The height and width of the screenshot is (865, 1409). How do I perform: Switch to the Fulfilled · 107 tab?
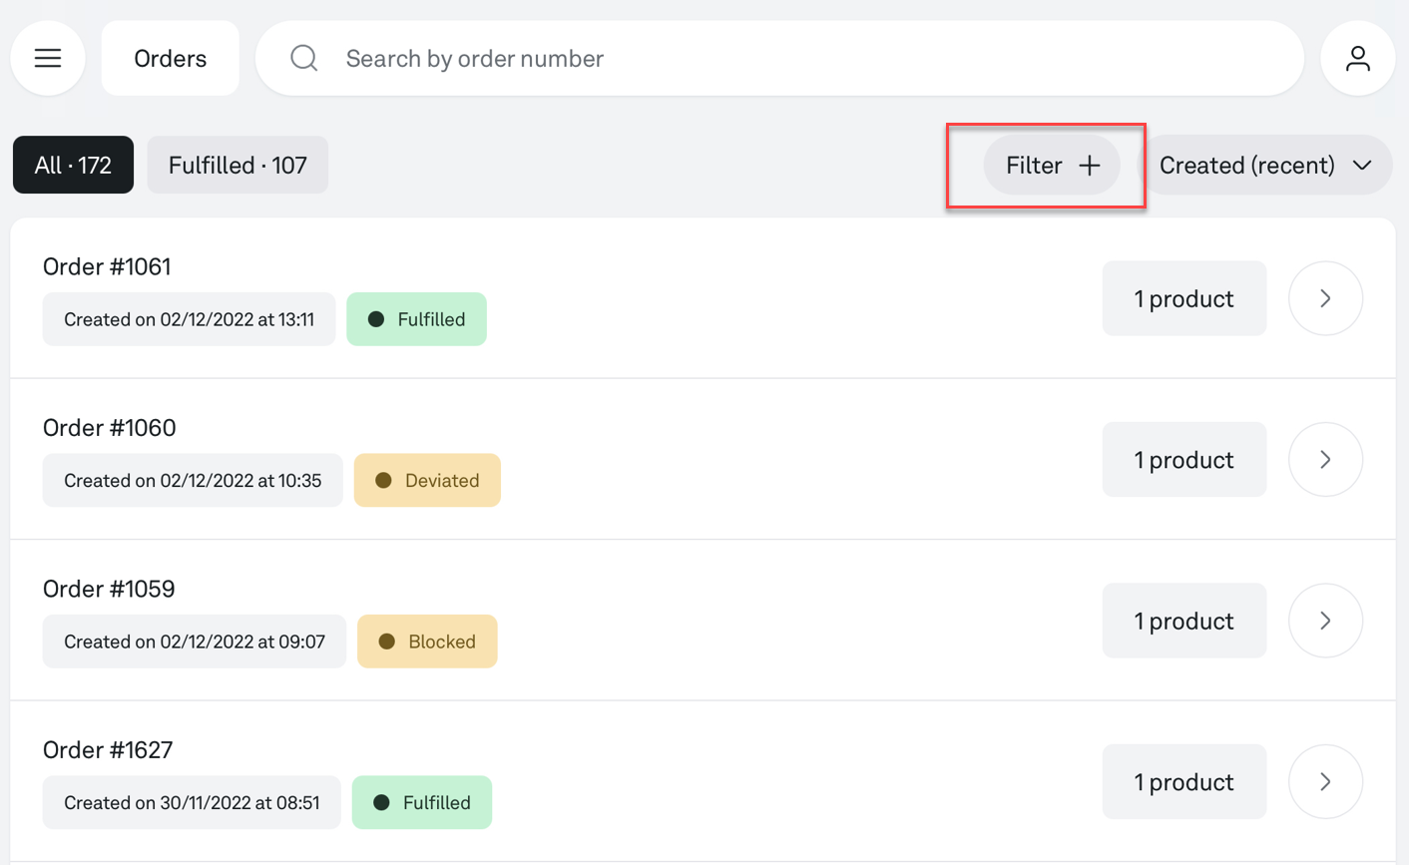click(237, 166)
